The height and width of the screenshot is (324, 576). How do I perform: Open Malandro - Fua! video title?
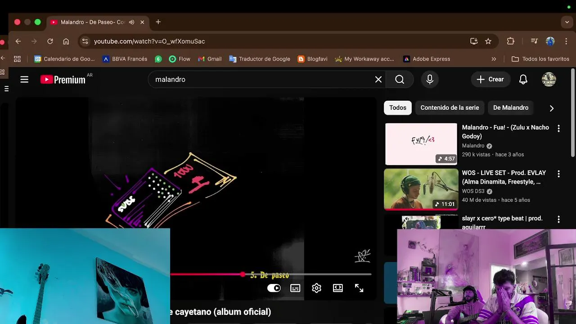tap(505, 132)
